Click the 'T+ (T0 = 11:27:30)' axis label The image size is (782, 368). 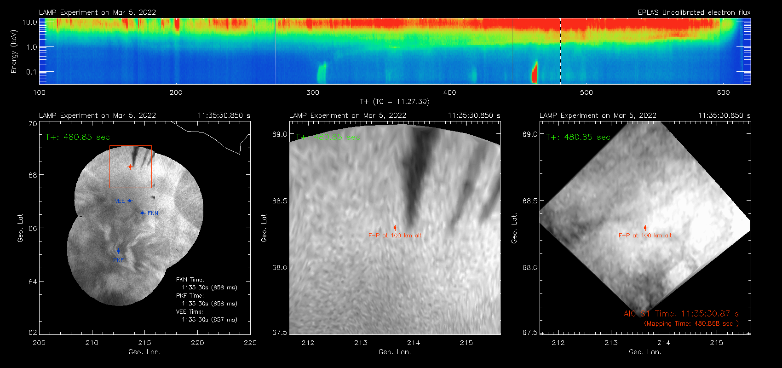tap(395, 102)
